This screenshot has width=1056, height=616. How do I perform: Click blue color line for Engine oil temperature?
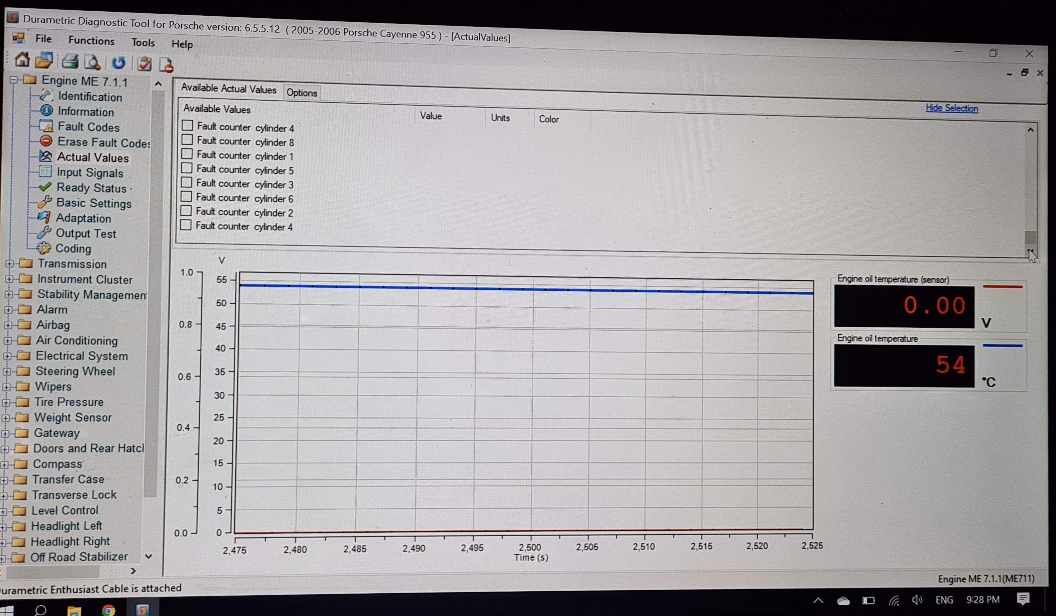(x=1002, y=345)
